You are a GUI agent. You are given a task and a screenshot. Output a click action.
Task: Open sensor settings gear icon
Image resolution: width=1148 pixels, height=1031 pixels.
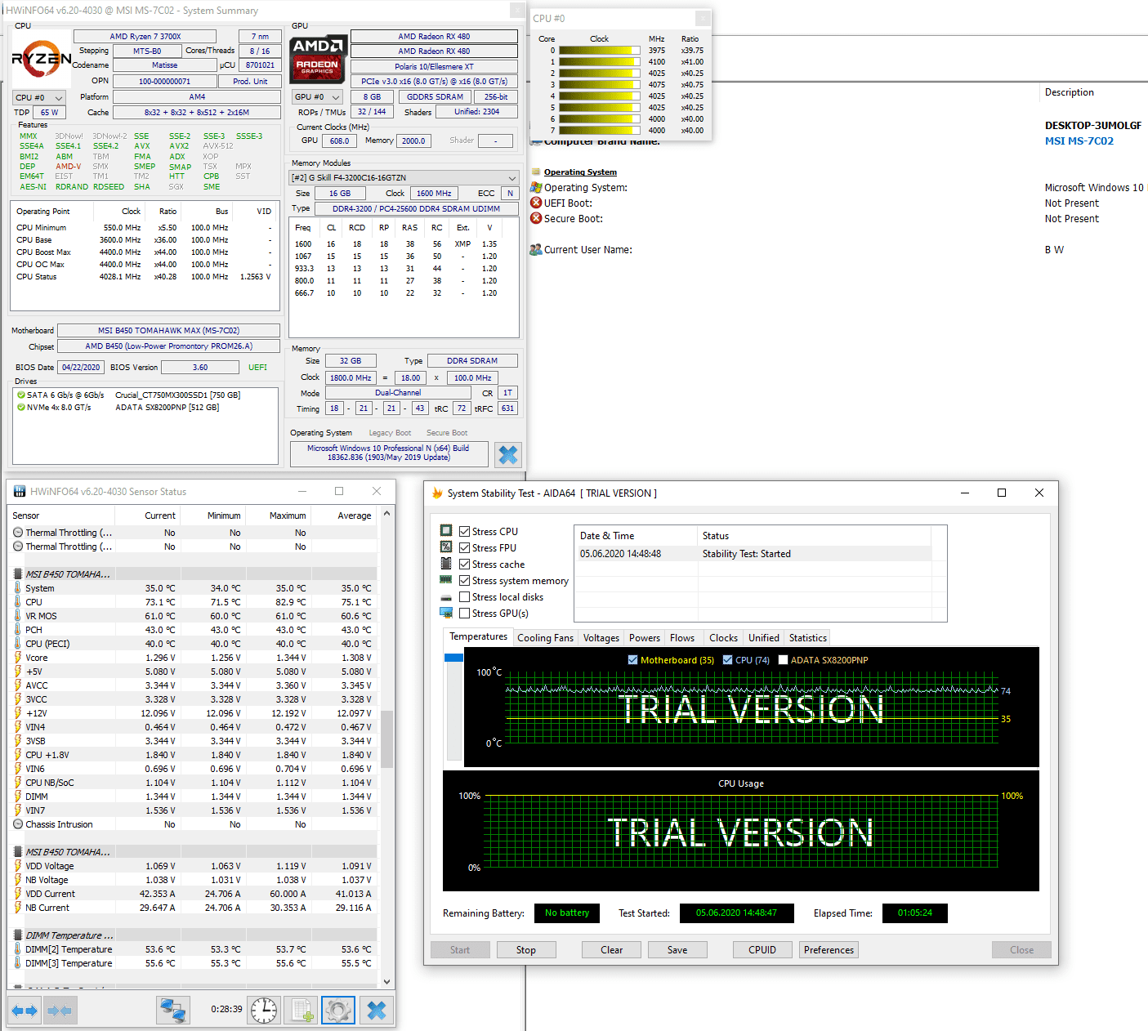coord(338,1010)
